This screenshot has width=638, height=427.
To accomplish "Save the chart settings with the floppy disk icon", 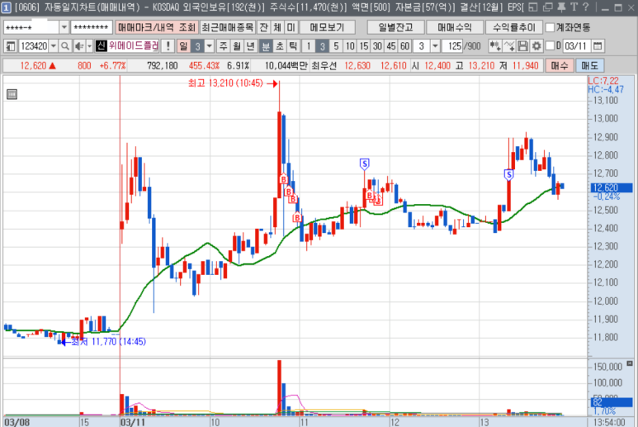I will point(522,46).
